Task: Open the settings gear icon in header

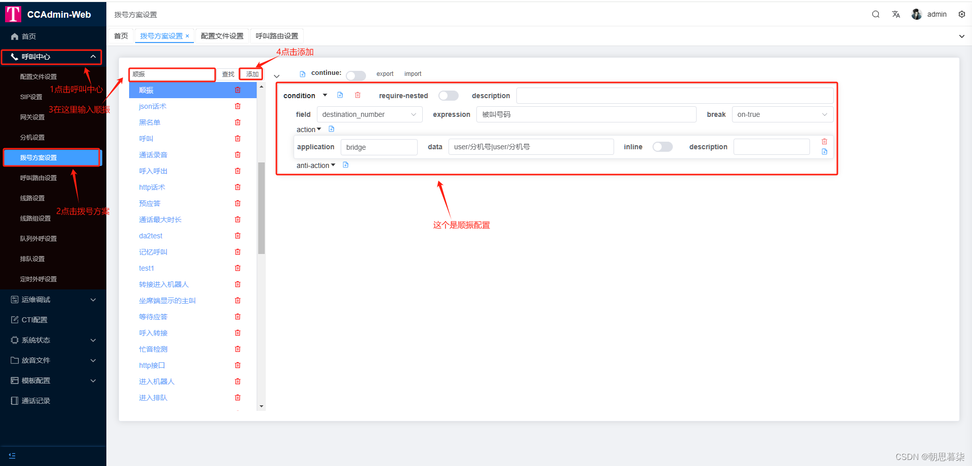Action: [962, 14]
